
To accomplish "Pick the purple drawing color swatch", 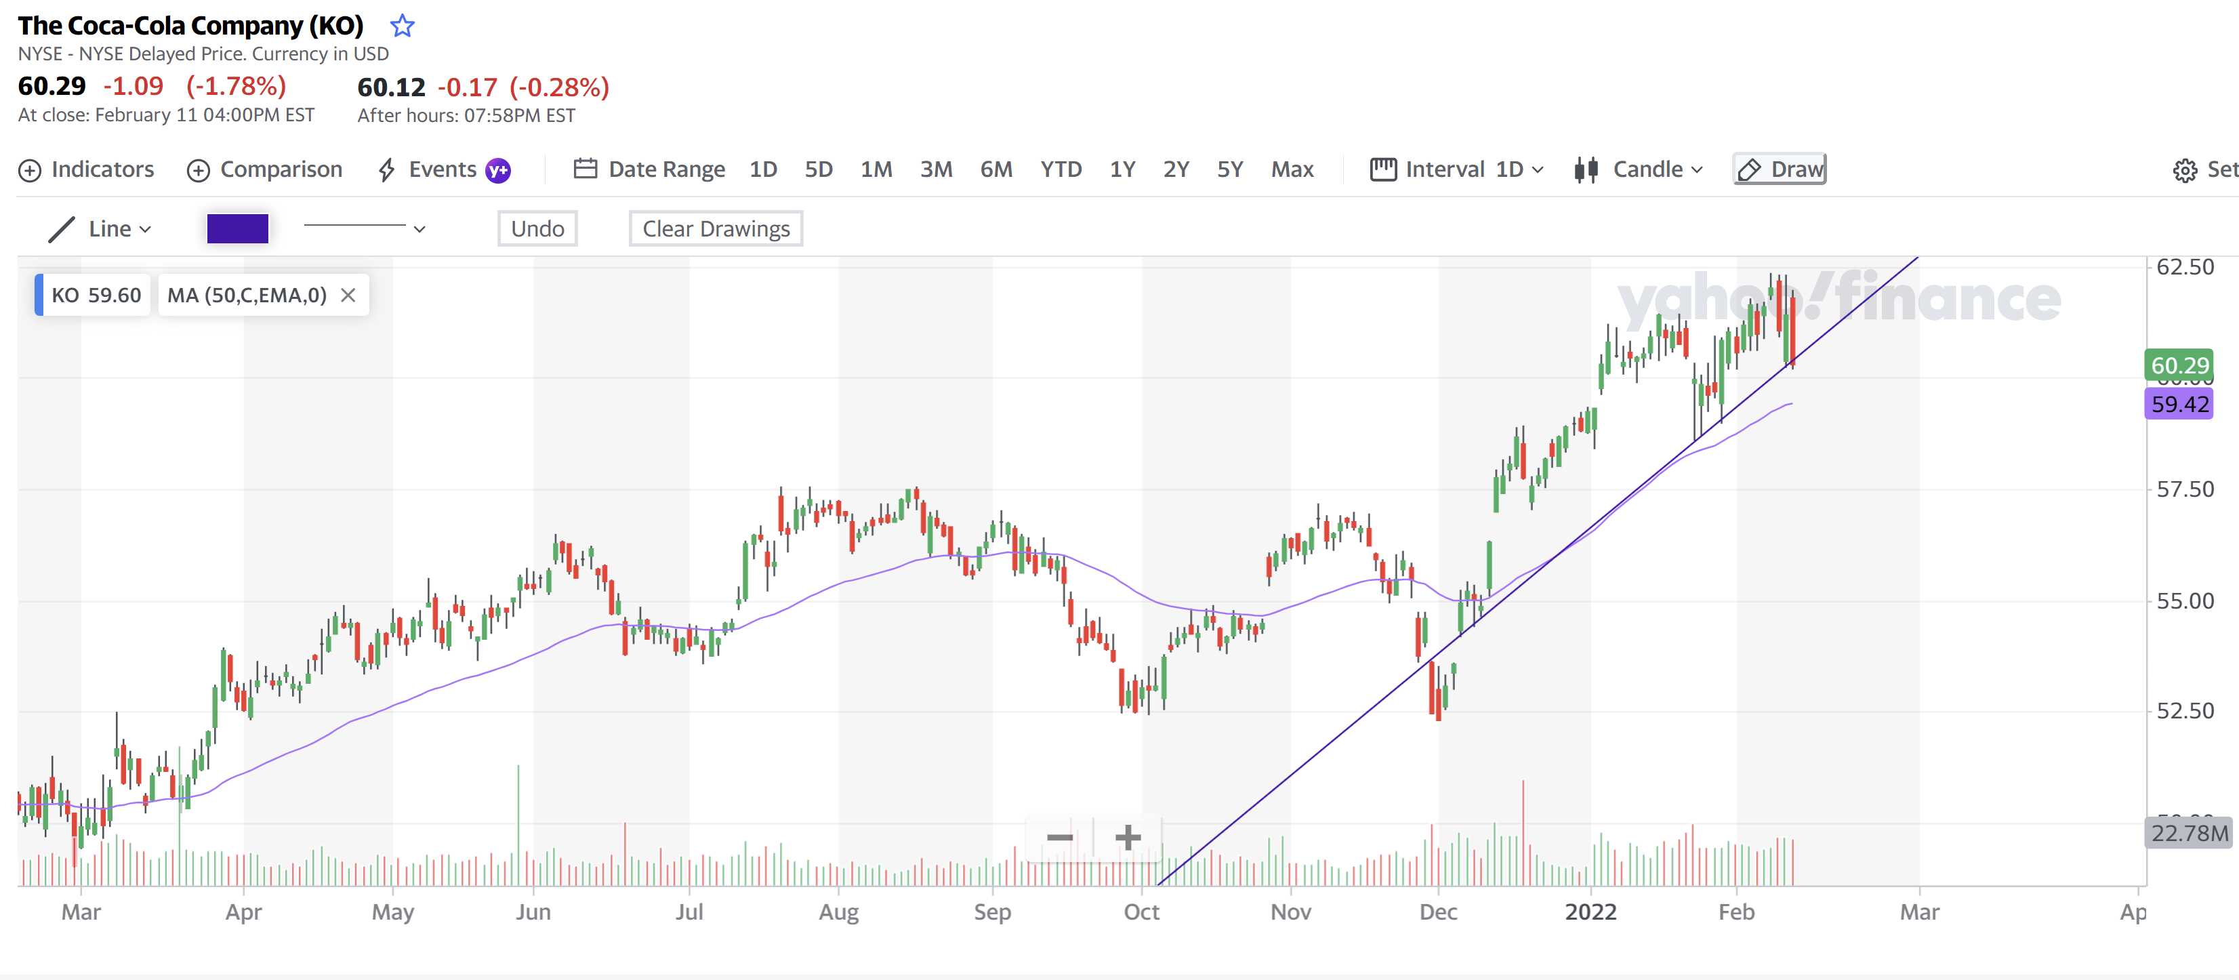I will tap(237, 228).
